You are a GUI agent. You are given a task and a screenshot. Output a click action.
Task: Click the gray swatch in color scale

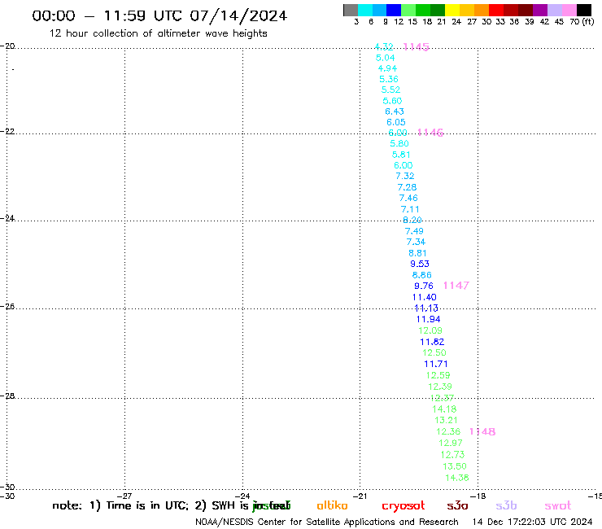point(351,10)
